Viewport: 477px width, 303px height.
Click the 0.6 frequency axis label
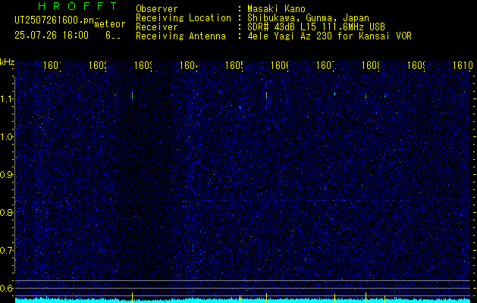point(6,288)
